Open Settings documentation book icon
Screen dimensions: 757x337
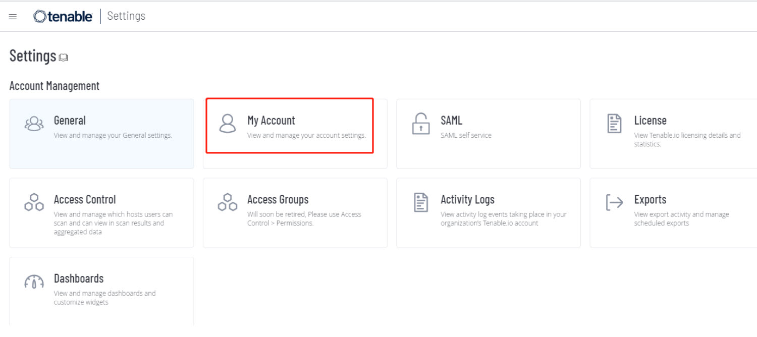(63, 58)
